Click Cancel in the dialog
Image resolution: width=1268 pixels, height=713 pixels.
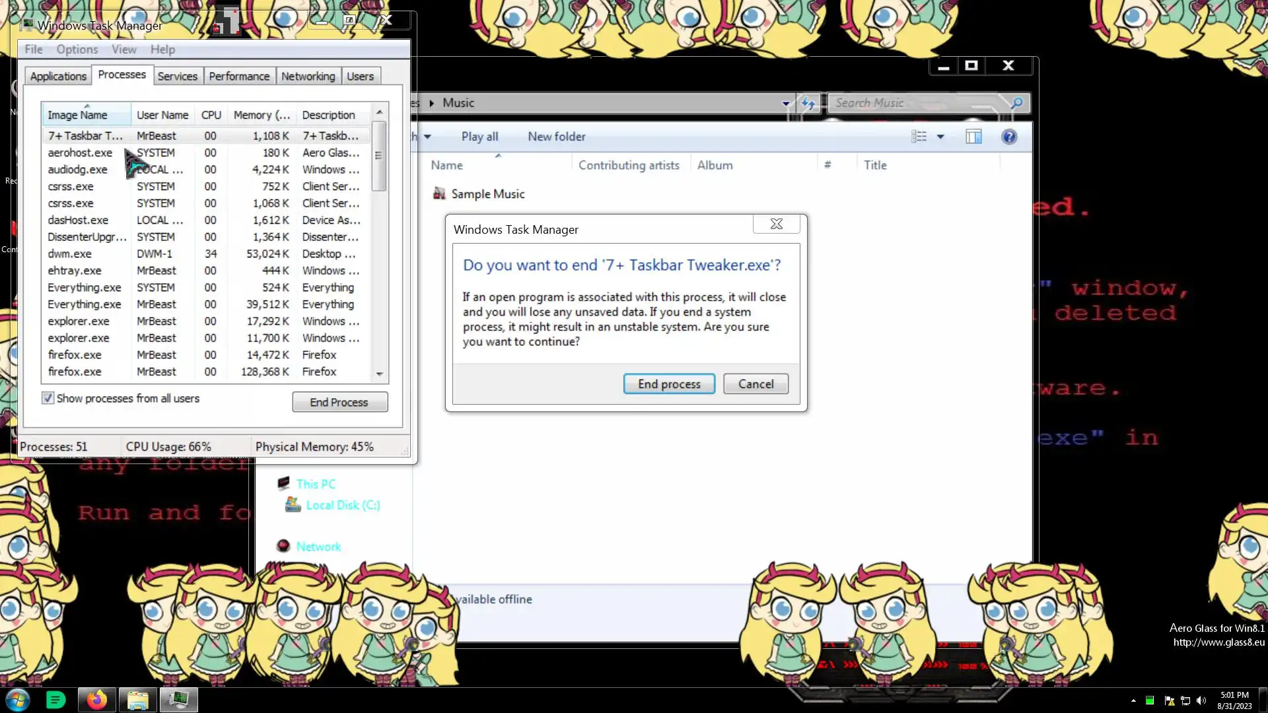[756, 384]
